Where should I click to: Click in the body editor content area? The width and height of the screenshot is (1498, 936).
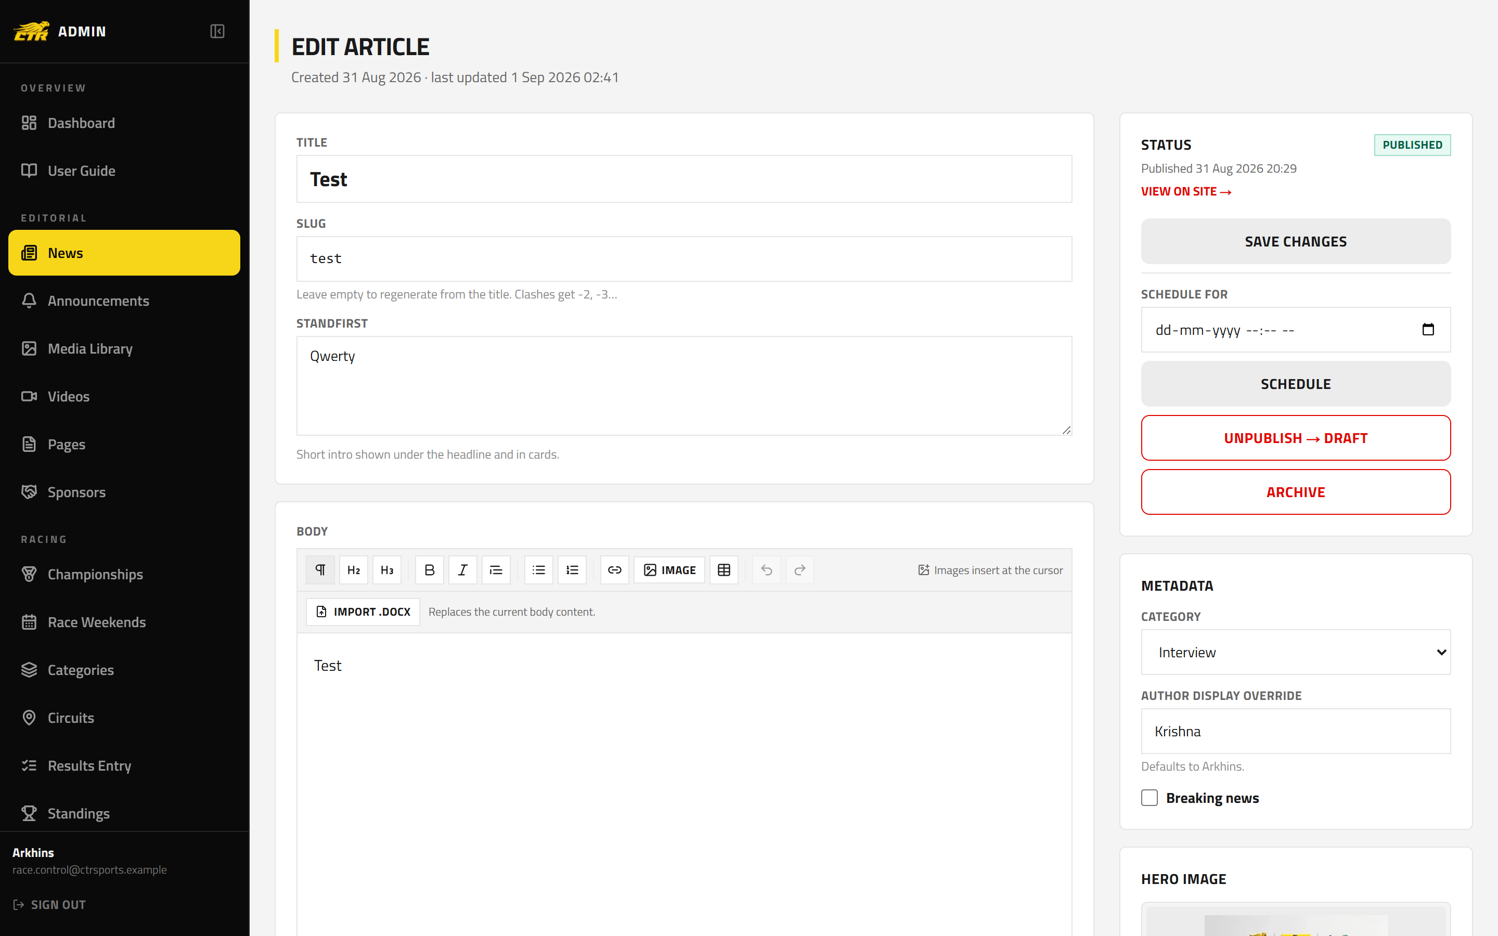click(684, 784)
